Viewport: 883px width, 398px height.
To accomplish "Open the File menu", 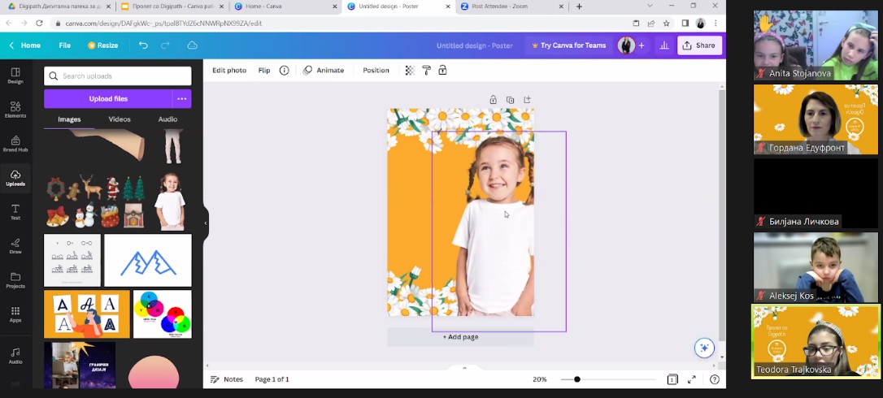I will click(x=65, y=45).
